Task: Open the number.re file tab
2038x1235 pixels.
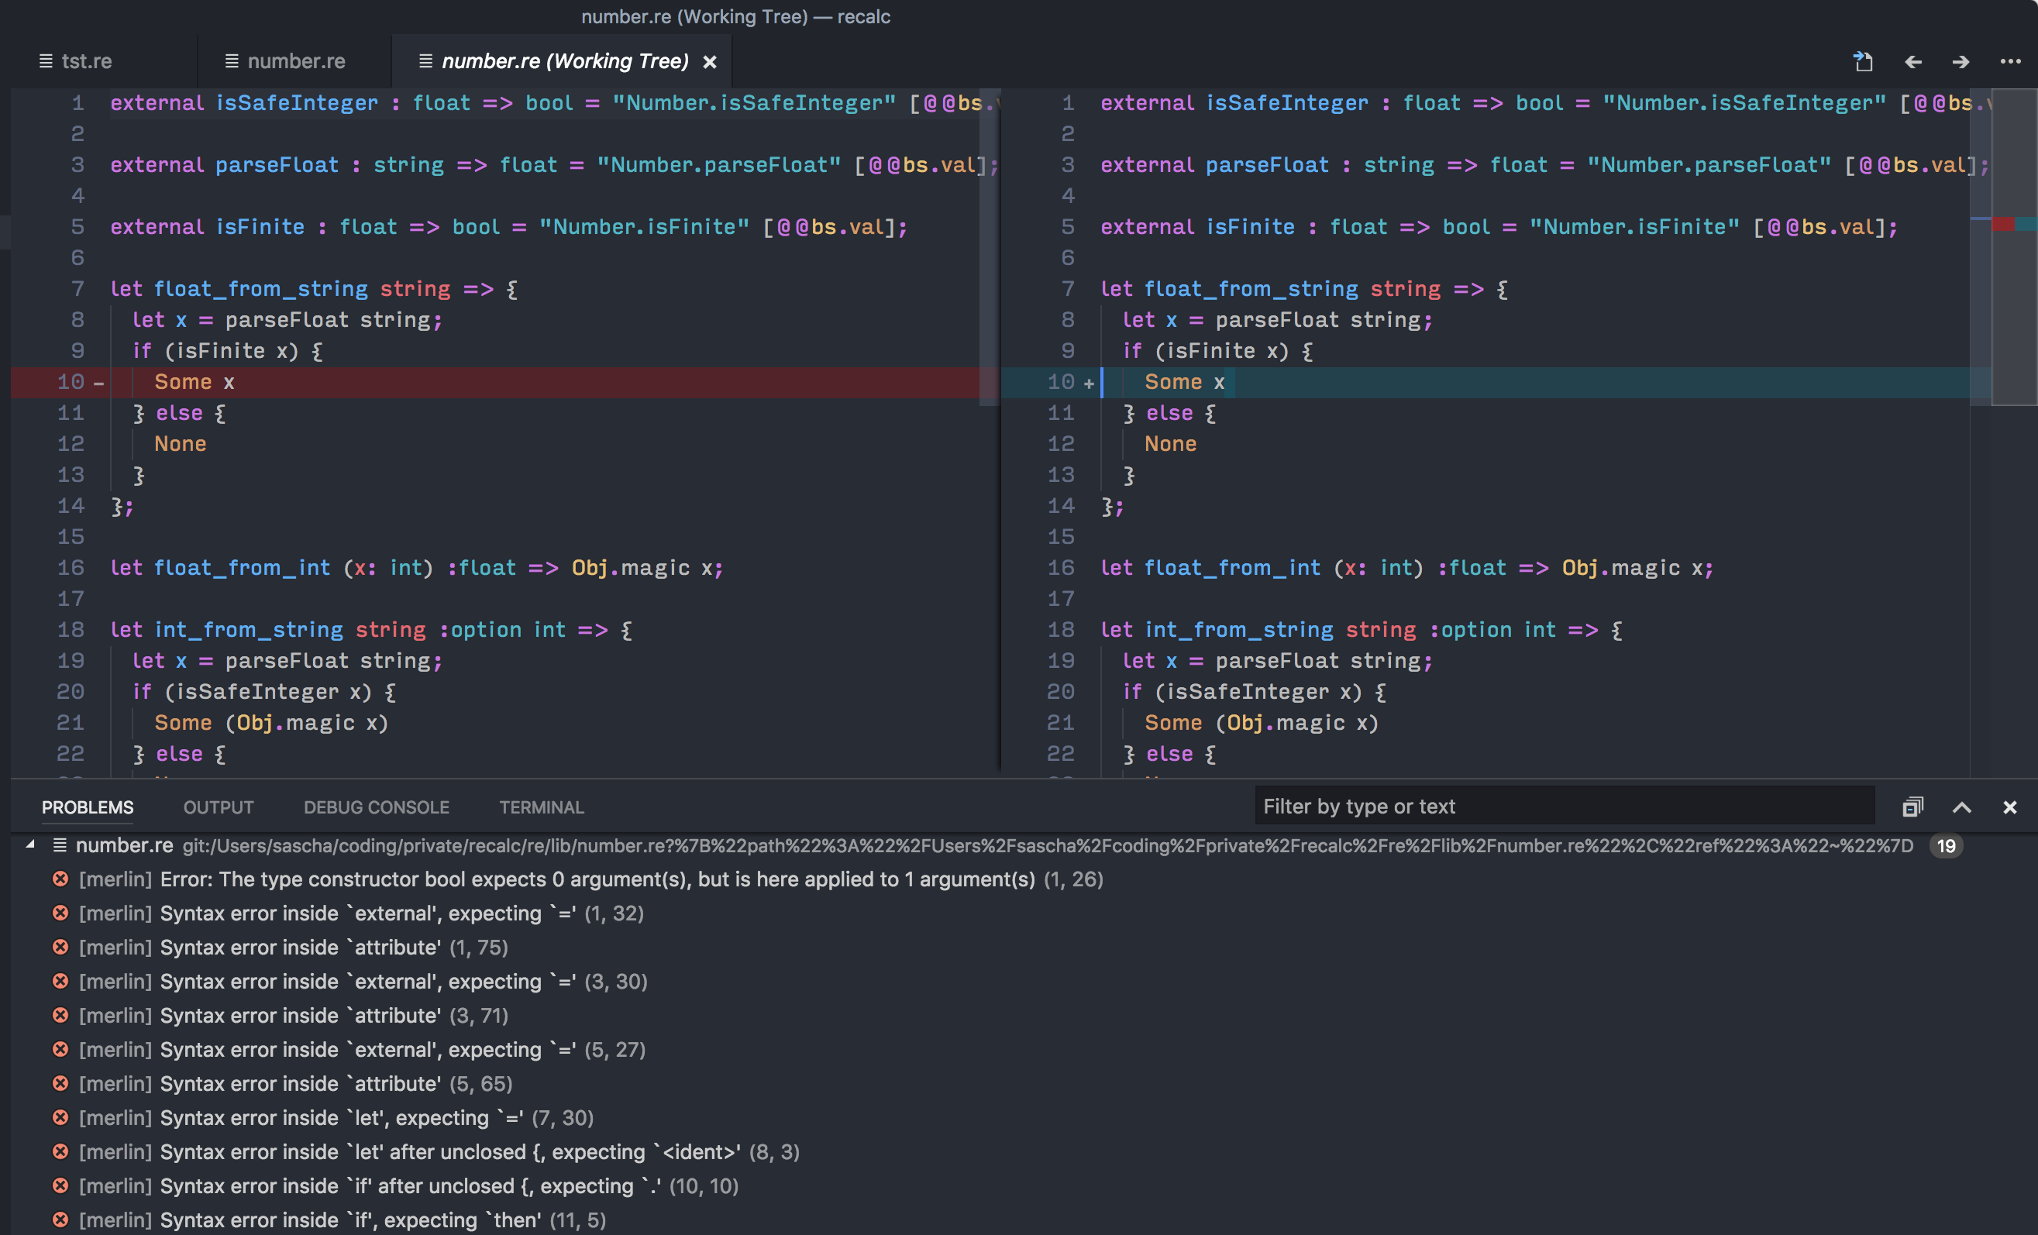Action: coord(295,60)
